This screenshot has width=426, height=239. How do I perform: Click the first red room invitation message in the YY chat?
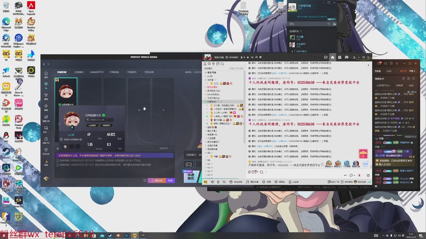tap(304, 82)
